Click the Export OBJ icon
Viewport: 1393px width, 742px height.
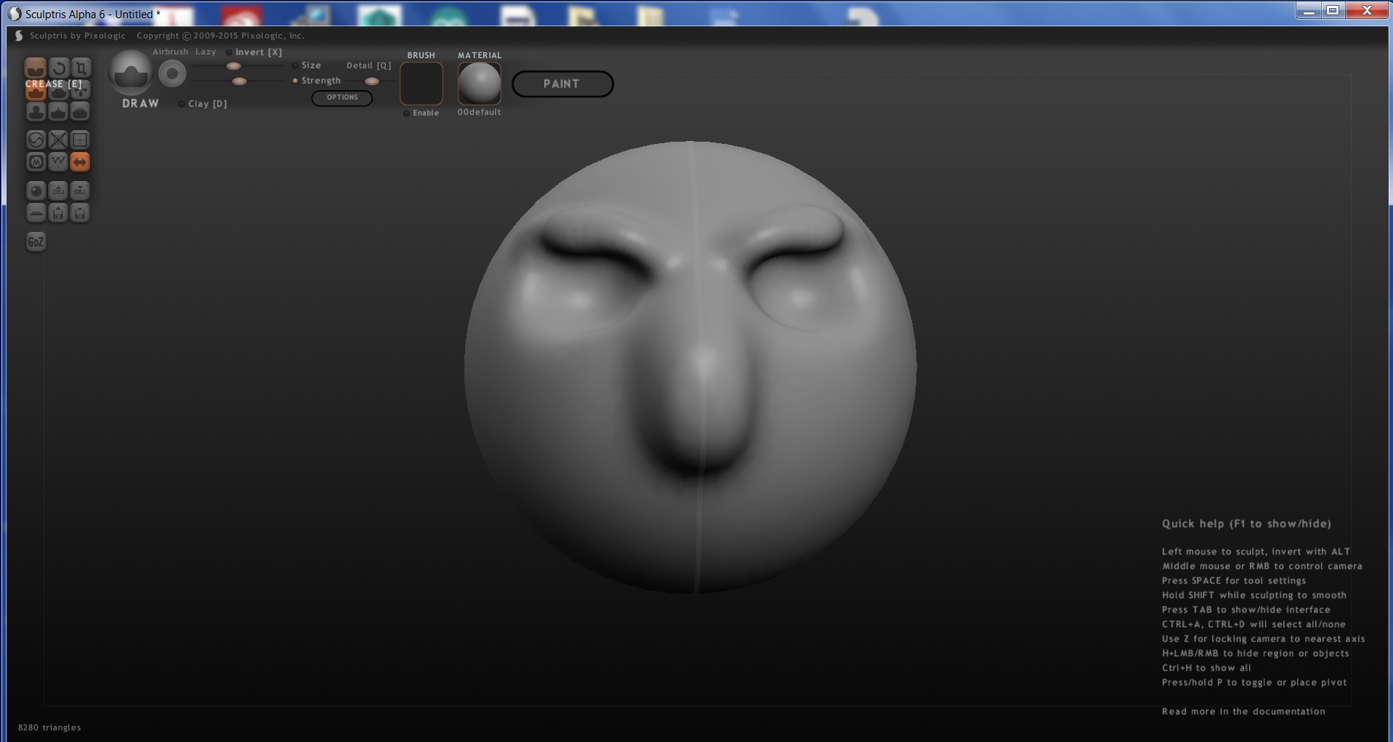[x=81, y=190]
